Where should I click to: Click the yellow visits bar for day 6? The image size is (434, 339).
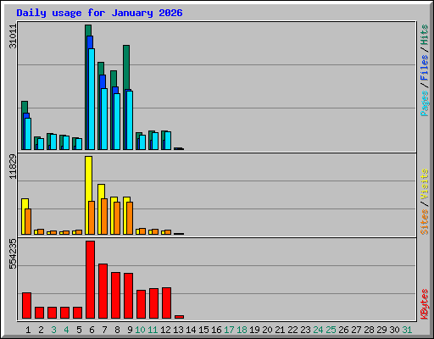click(88, 179)
